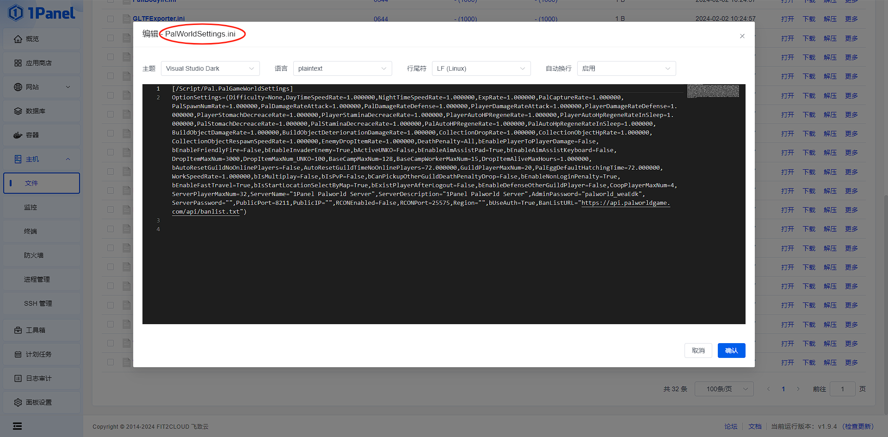Click the code editor minimap
The width and height of the screenshot is (888, 437).
(713, 91)
